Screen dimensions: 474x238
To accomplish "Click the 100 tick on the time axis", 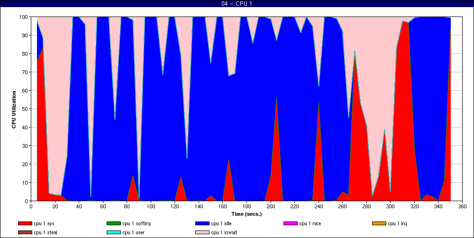I will pos(151,206).
